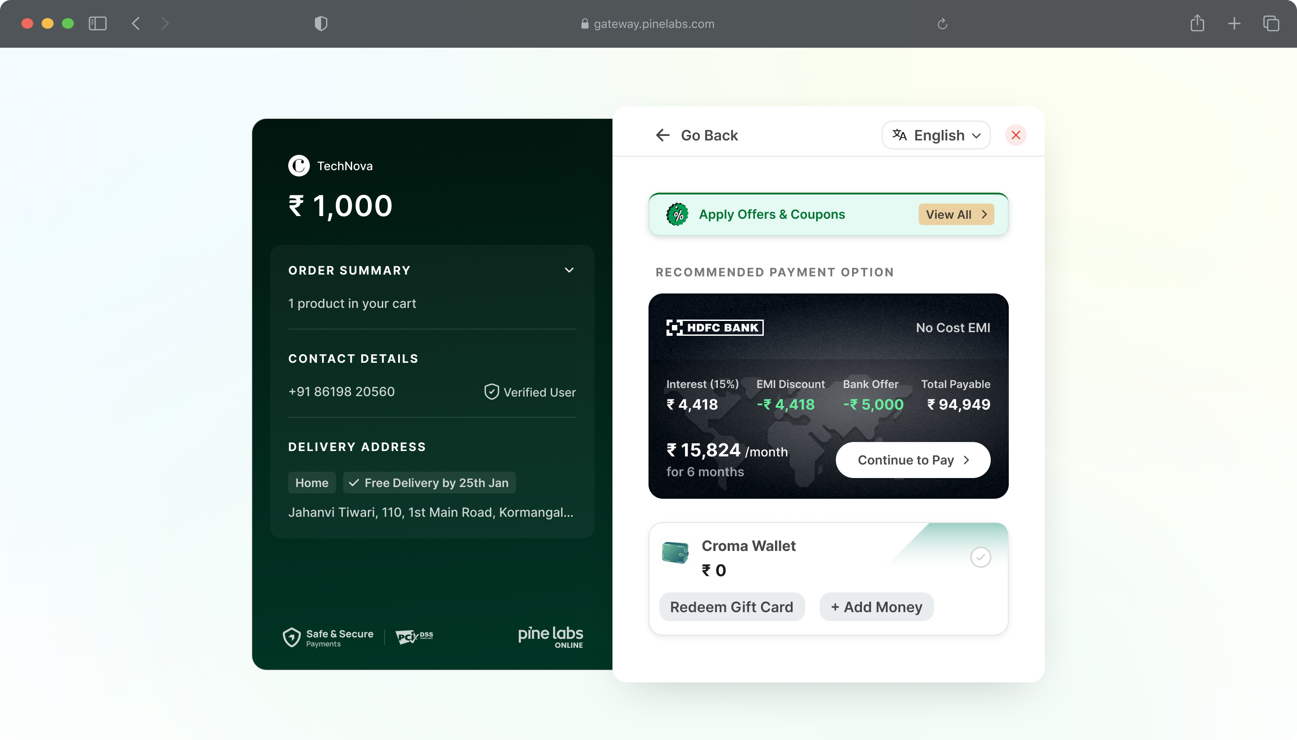Click the EMI Discount -₹ 4,418 value
The image size is (1297, 740).
[785, 405]
